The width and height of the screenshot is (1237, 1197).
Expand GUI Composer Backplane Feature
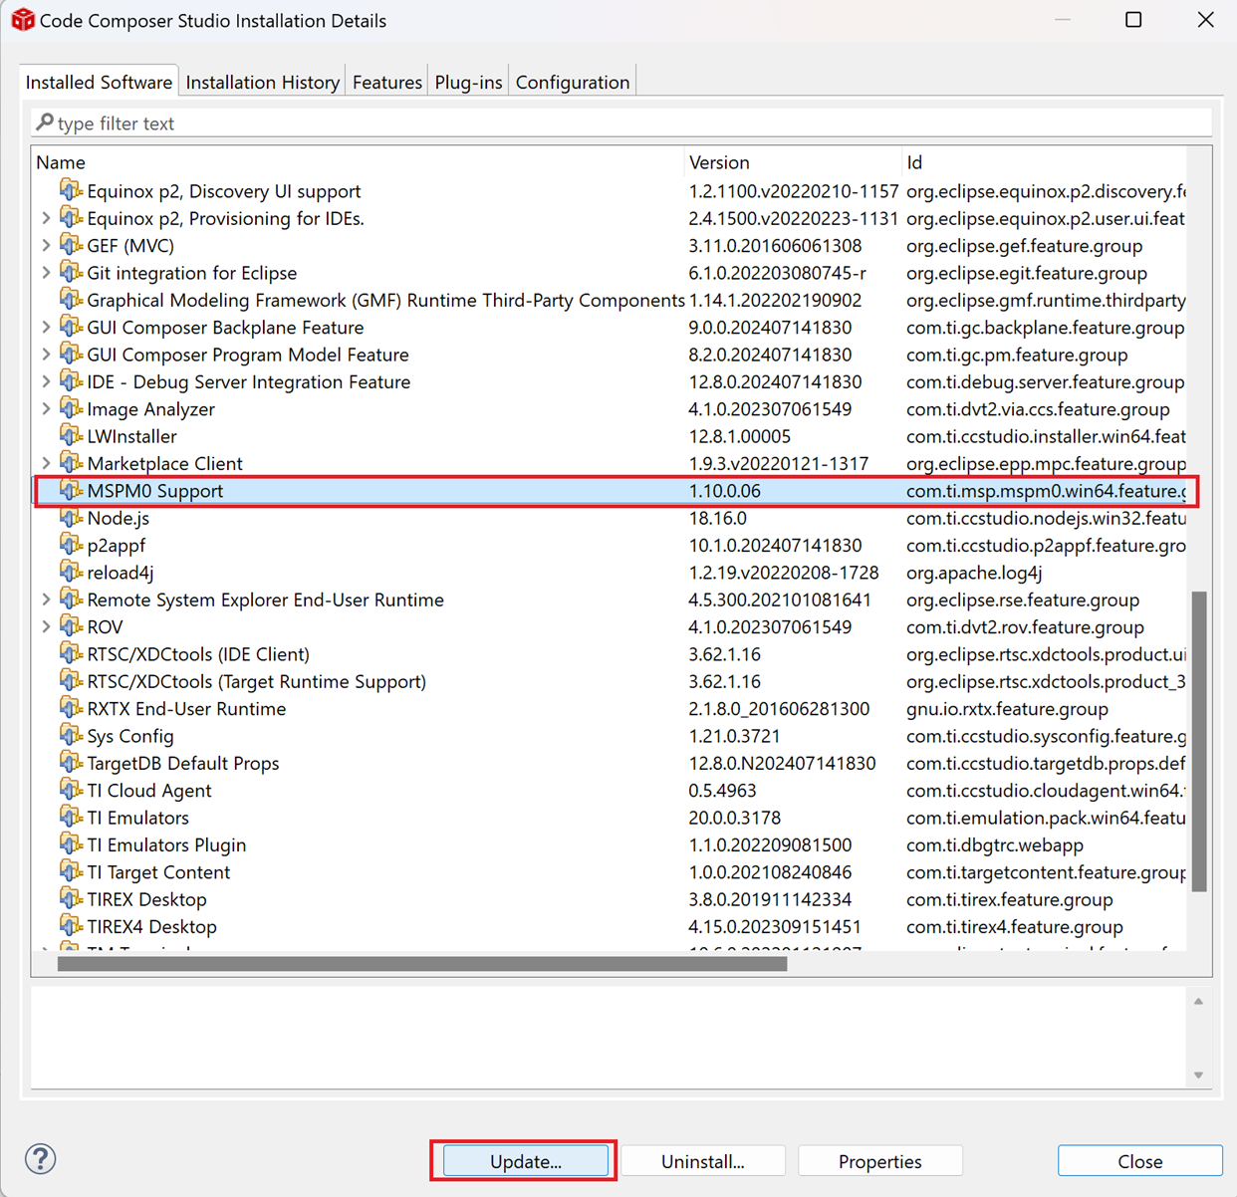pyautogui.click(x=46, y=327)
